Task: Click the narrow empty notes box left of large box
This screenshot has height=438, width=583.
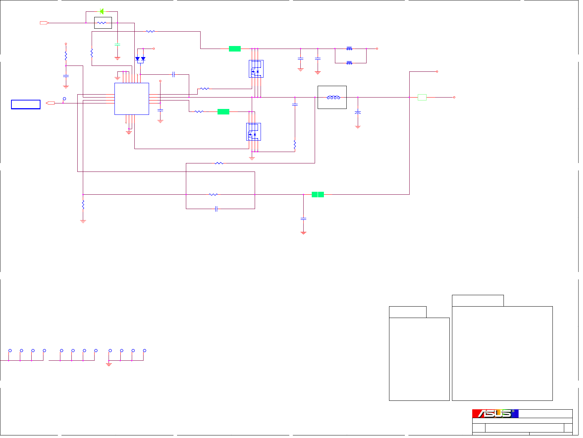Action: (x=420, y=359)
